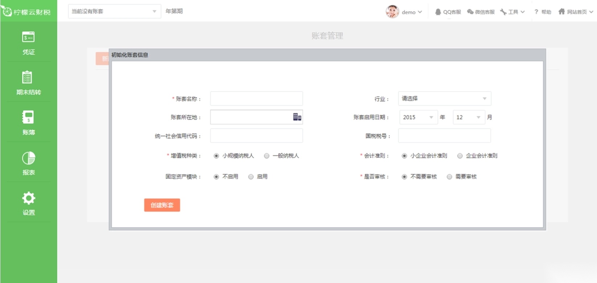Viewport: 597px width, 283px height.
Task: Click the QQ客服 link
Action: [452, 12]
